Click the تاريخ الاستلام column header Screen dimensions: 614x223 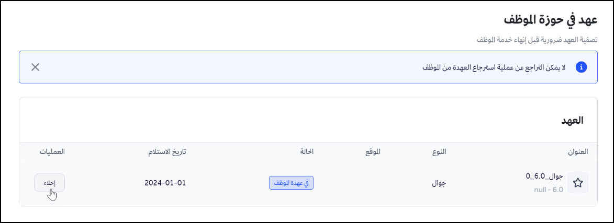pos(167,152)
